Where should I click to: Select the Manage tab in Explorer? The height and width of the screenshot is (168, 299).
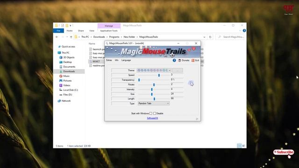pos(109,26)
